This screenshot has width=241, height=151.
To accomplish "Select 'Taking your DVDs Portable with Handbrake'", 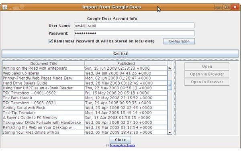I will 43,123.
